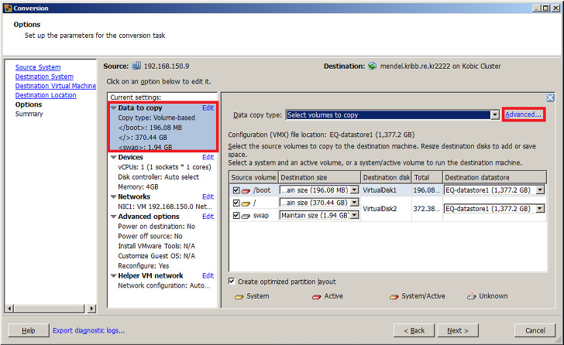Select the Options step in sidebar

pos(29,104)
